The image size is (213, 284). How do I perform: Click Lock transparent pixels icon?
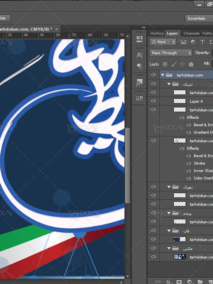(x=165, y=64)
